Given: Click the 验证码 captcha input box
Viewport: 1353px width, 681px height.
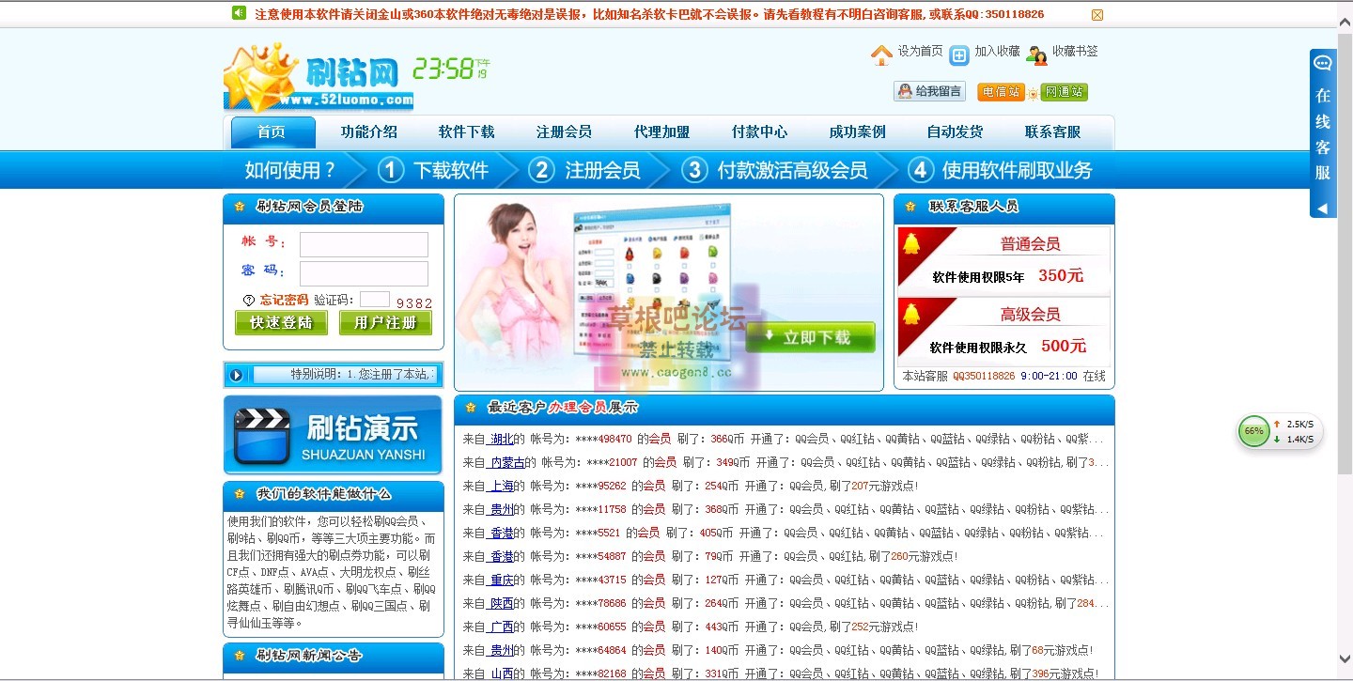Looking at the screenshot, I should (374, 300).
